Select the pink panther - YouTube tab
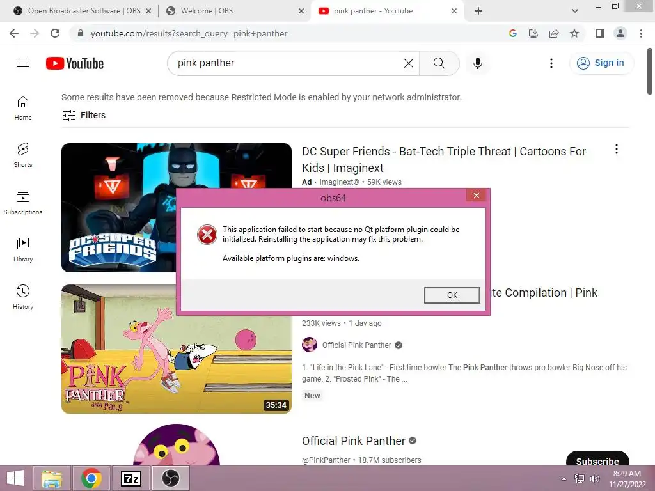The height and width of the screenshot is (491, 655). tap(373, 11)
